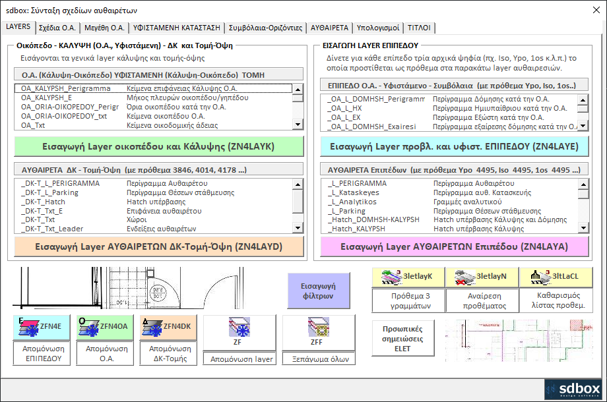Viewport: 607px width, 402px height.
Task: Switch to the Υπολογισμοί tab
Action: point(378,28)
